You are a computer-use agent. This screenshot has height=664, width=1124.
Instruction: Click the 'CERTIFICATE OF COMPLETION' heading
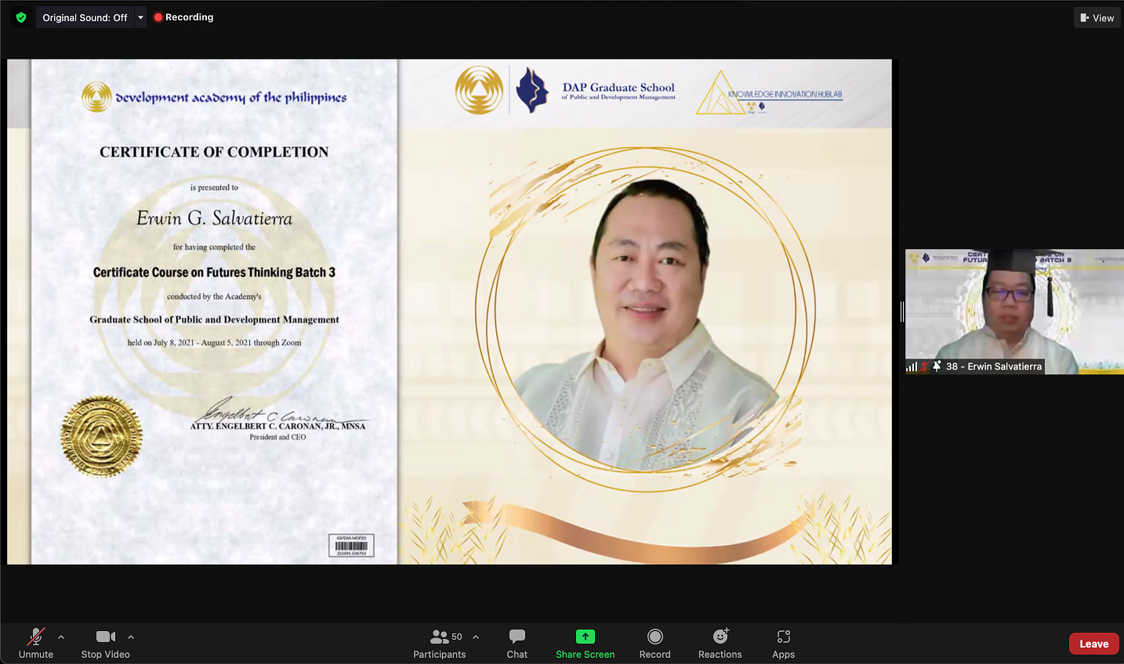tap(214, 152)
